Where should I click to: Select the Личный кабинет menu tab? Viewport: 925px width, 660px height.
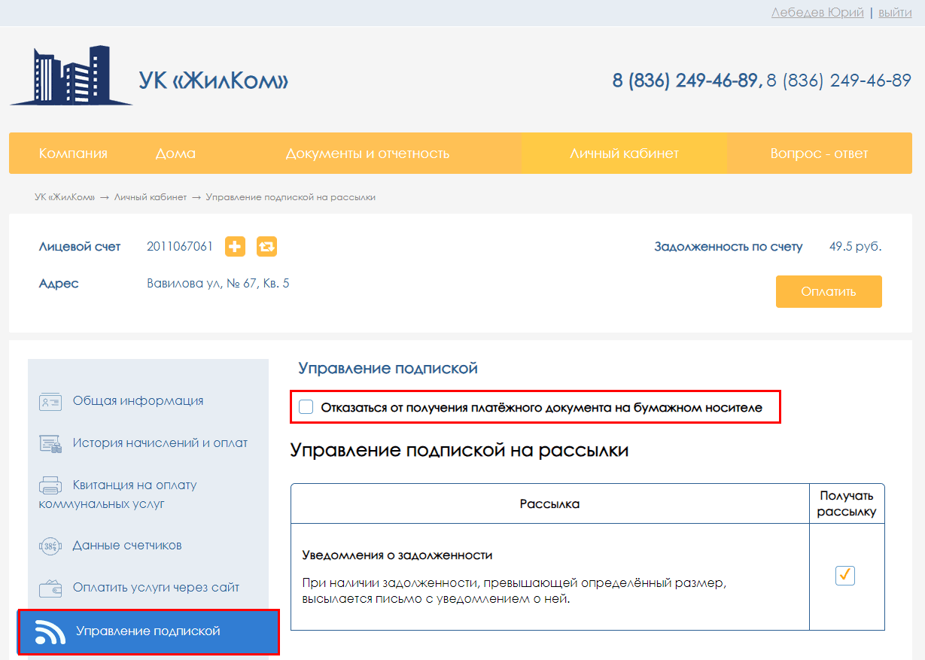pos(624,154)
